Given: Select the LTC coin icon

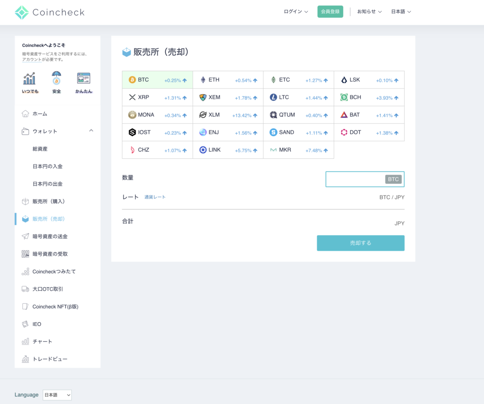Looking at the screenshot, I should click(273, 97).
